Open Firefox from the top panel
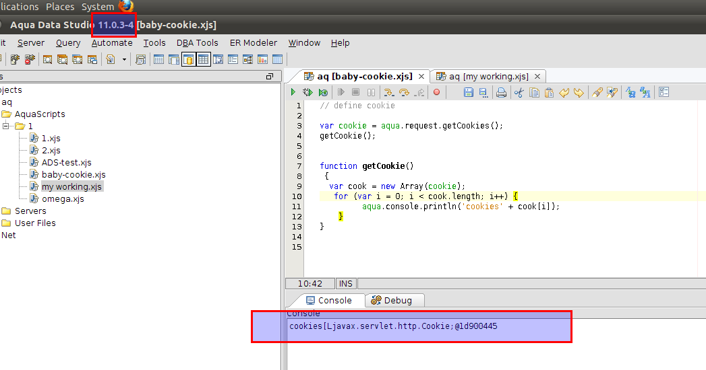Screen dimensions: 706x370 coord(126,7)
